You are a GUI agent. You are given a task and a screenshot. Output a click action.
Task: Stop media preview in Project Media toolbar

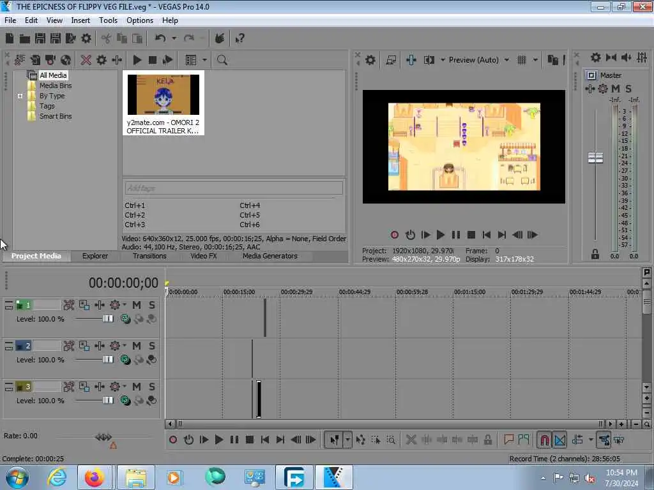(153, 60)
